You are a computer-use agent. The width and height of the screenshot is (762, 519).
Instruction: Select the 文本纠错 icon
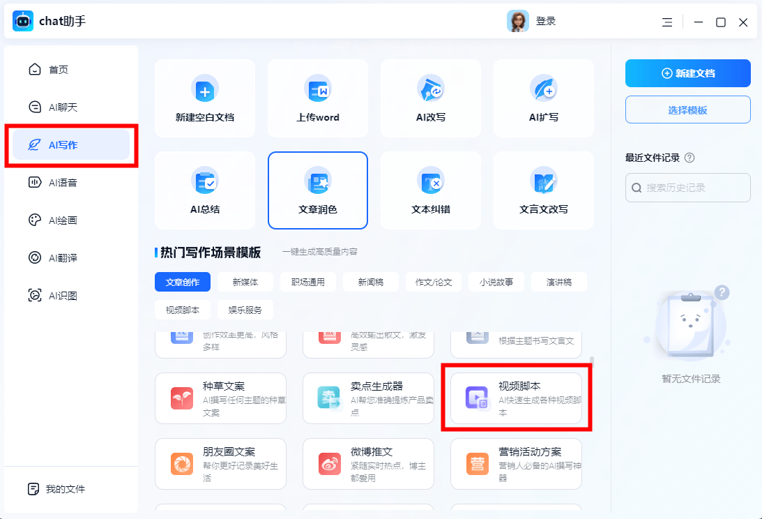click(x=430, y=181)
